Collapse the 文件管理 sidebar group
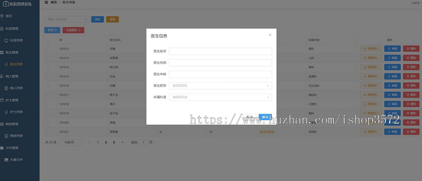 point(34,148)
